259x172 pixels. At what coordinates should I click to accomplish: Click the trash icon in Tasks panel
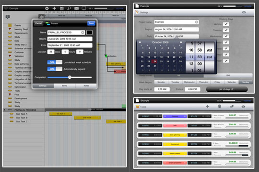[219, 107]
